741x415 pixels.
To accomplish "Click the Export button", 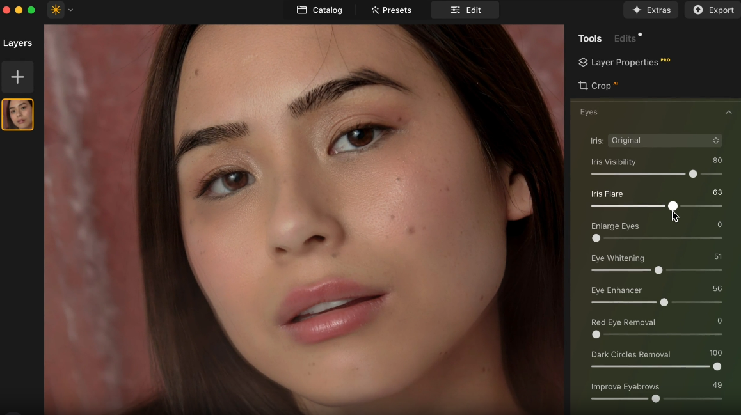I will pyautogui.click(x=713, y=10).
